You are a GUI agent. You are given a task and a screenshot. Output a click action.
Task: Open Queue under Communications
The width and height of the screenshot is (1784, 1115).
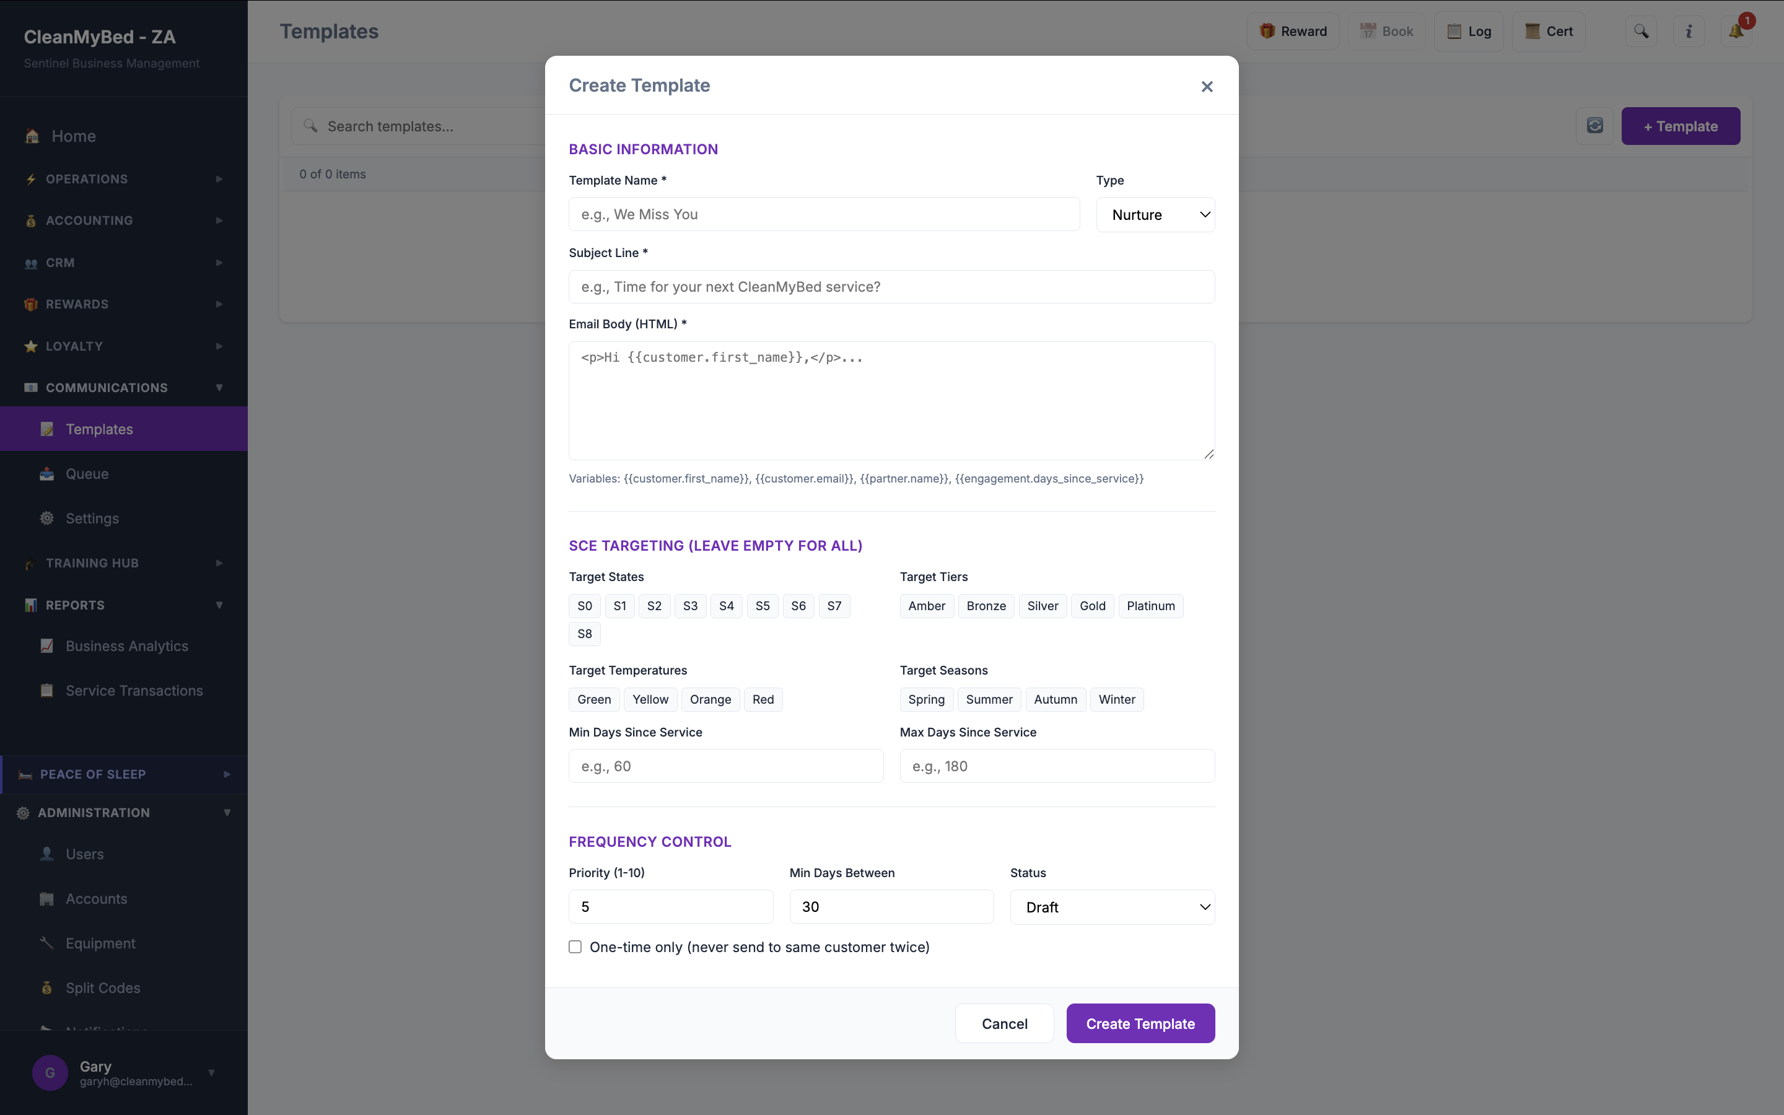87,474
